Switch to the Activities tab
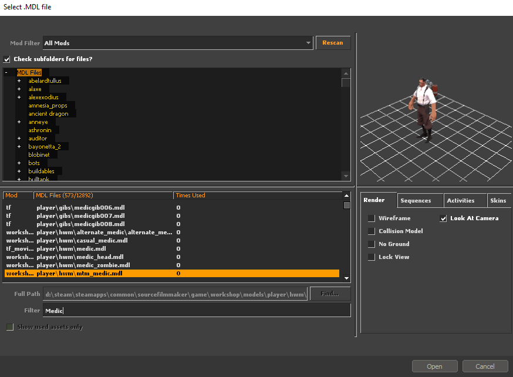 (x=465, y=201)
